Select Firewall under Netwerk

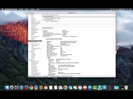(x=33, y=53)
